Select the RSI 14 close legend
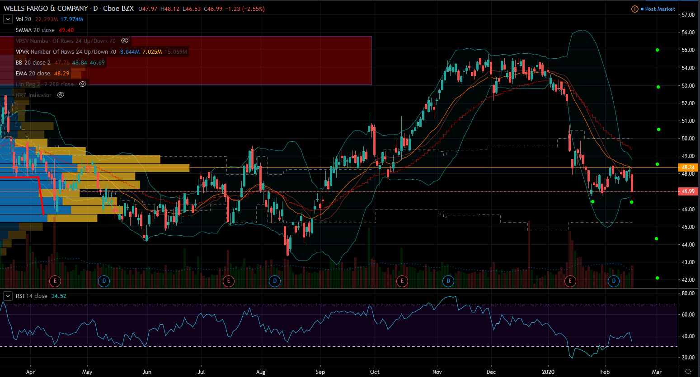The height and width of the screenshot is (377, 700). click(x=32, y=296)
